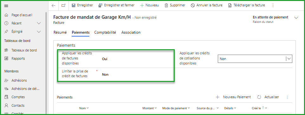
Task: Open the Montant column header menu
Action: (150, 108)
